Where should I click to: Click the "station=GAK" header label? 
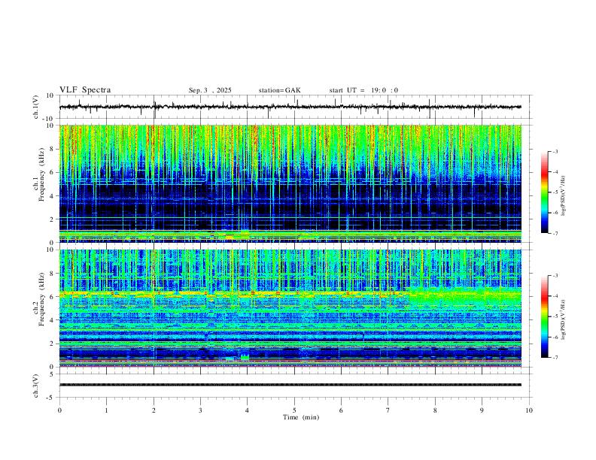279,90
